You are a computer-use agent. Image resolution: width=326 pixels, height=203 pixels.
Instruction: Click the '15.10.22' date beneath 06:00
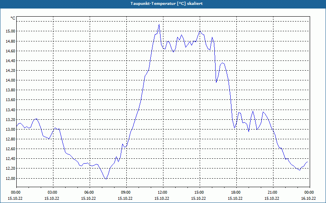click(88, 198)
